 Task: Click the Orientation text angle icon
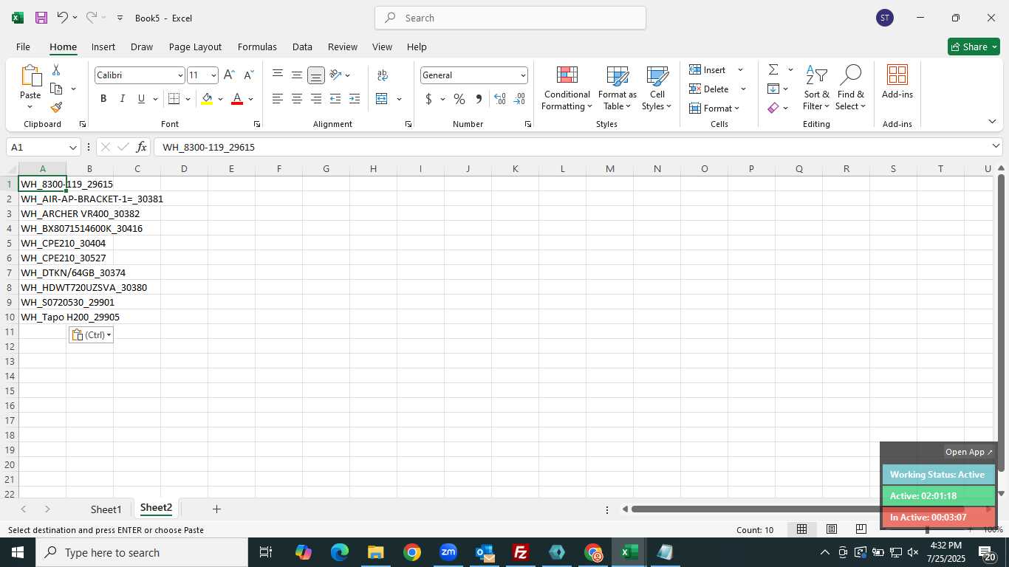[336, 75]
